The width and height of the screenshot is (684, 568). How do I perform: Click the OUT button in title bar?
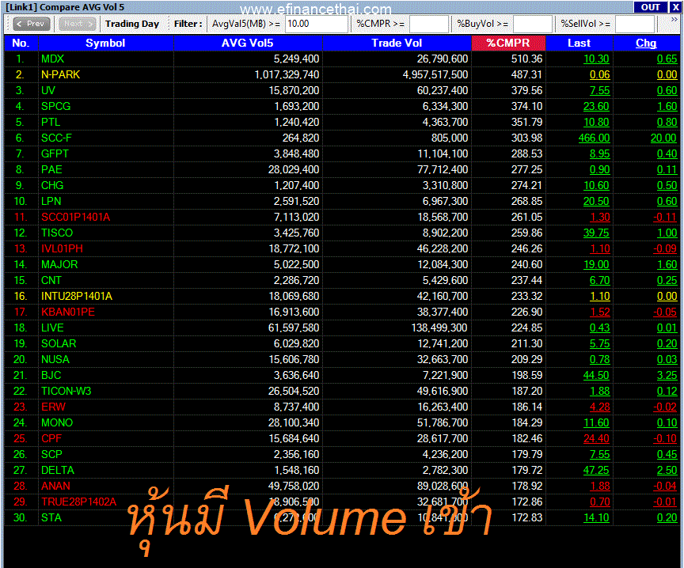(x=650, y=7)
